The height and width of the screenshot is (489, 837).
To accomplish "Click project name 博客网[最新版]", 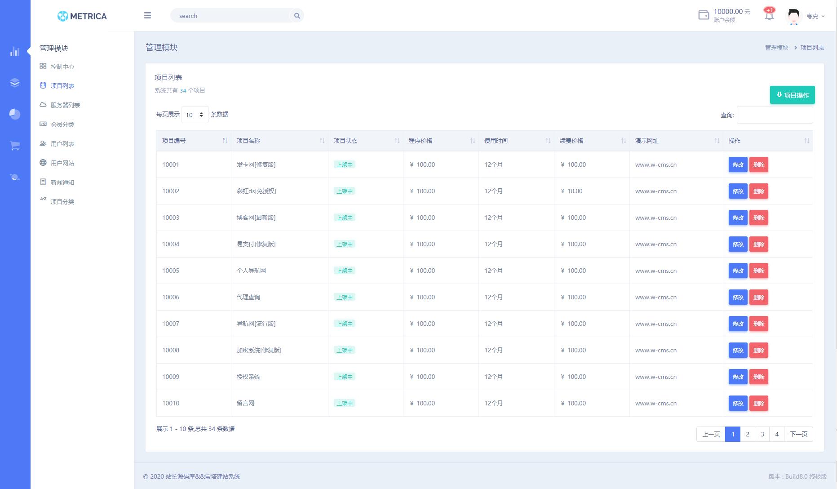I will click(x=256, y=218).
